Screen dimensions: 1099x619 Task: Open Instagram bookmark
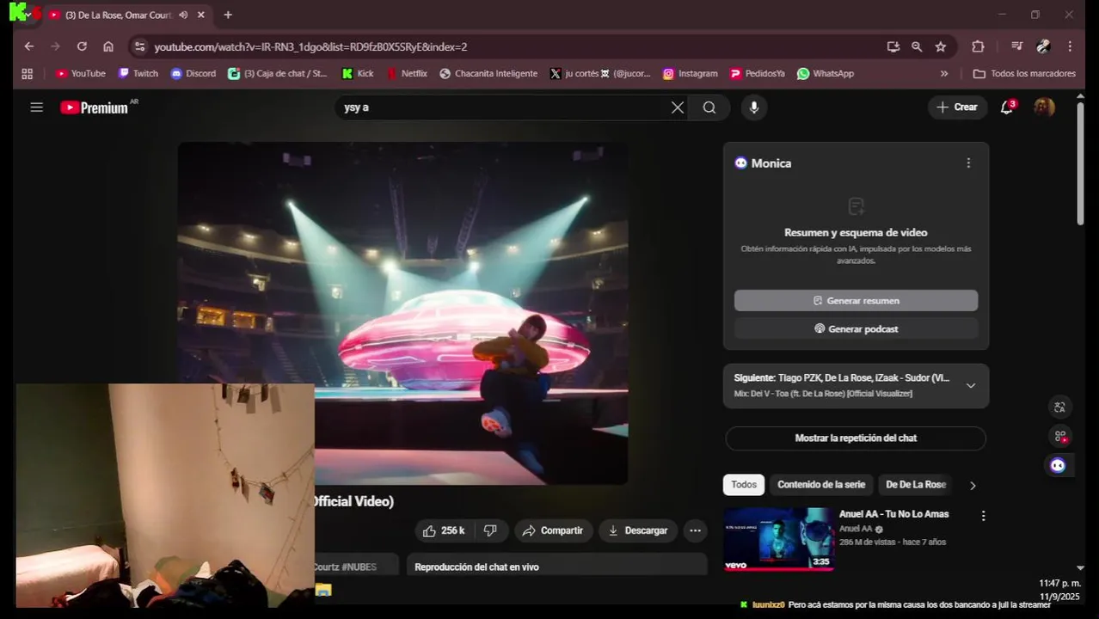pyautogui.click(x=691, y=74)
